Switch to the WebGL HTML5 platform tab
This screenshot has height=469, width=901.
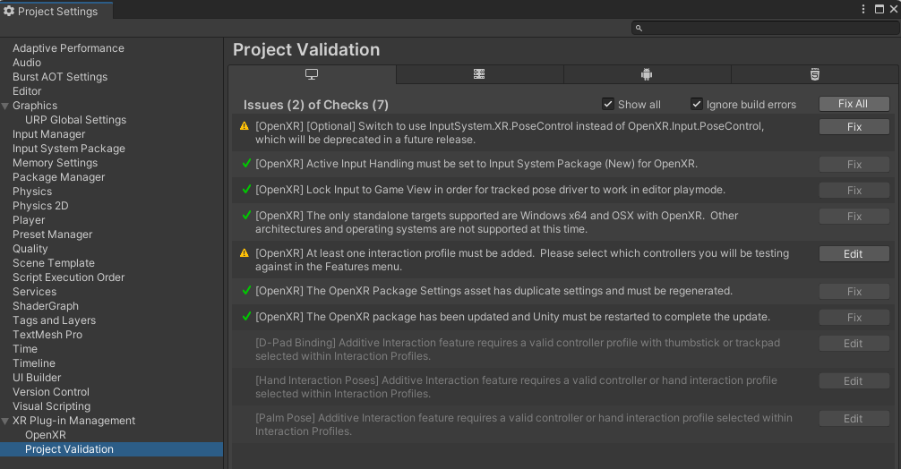(815, 74)
